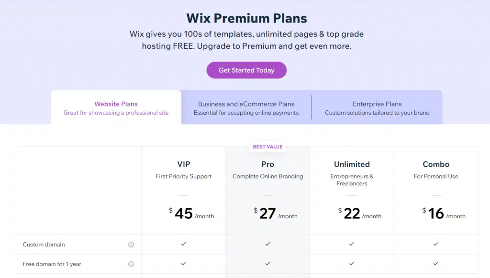Click VIP checkmark for Custom domain
This screenshot has height=278, width=490.
[x=184, y=244]
